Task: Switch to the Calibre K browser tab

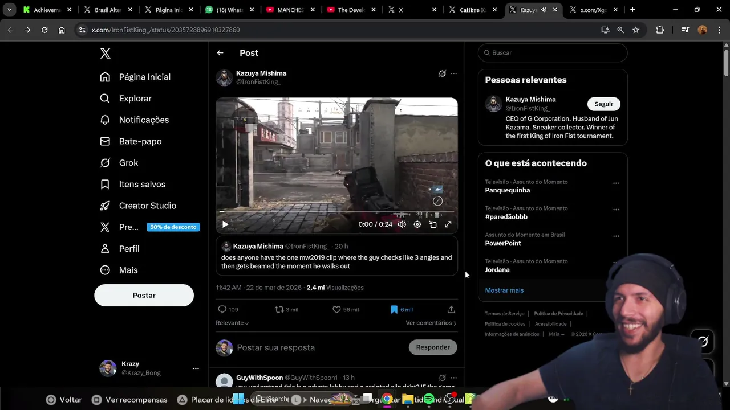Action: tap(473, 10)
